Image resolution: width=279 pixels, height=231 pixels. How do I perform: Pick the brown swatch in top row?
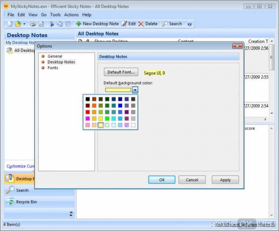pyautogui.click(x=94, y=99)
